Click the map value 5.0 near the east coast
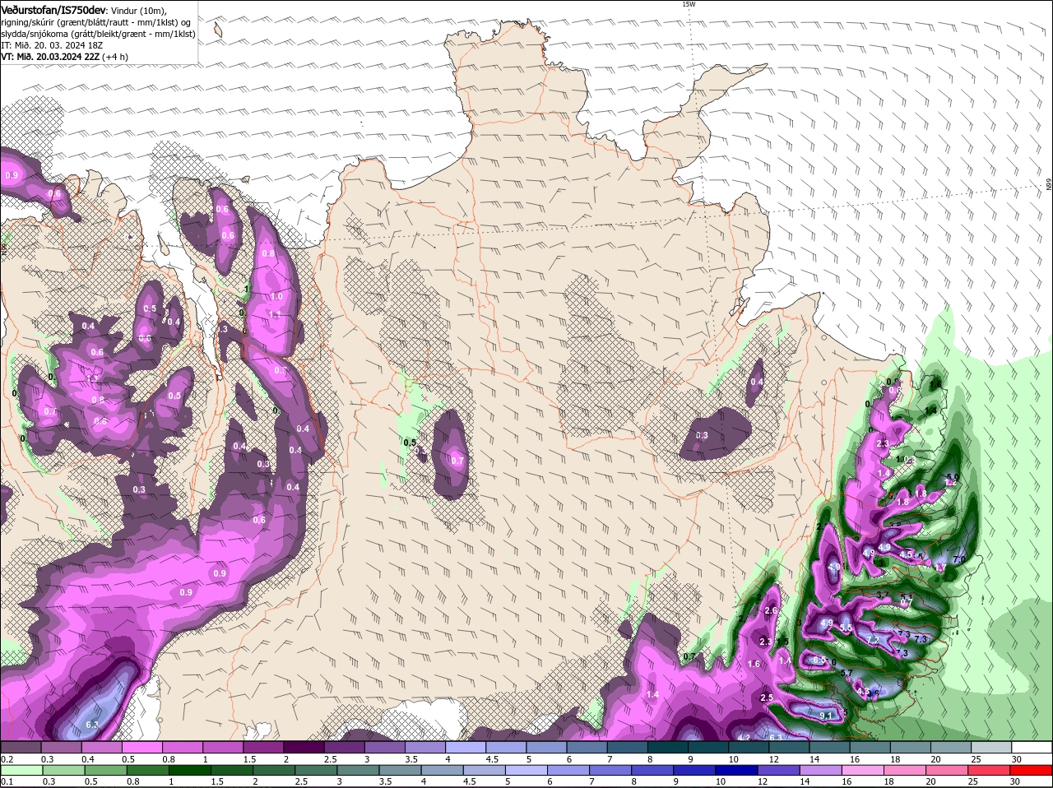This screenshot has width=1053, height=788. pyautogui.click(x=953, y=477)
